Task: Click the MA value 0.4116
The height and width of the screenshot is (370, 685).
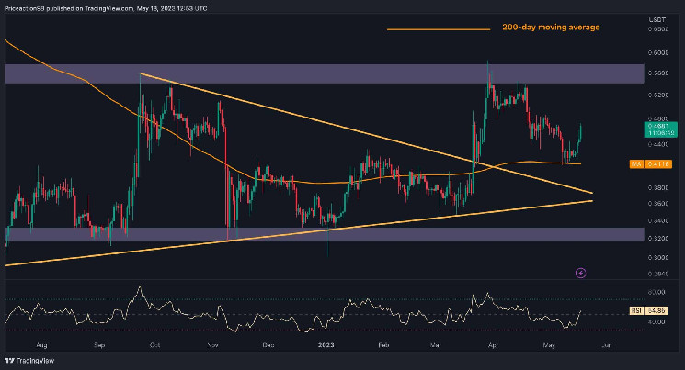Action: tap(657, 164)
